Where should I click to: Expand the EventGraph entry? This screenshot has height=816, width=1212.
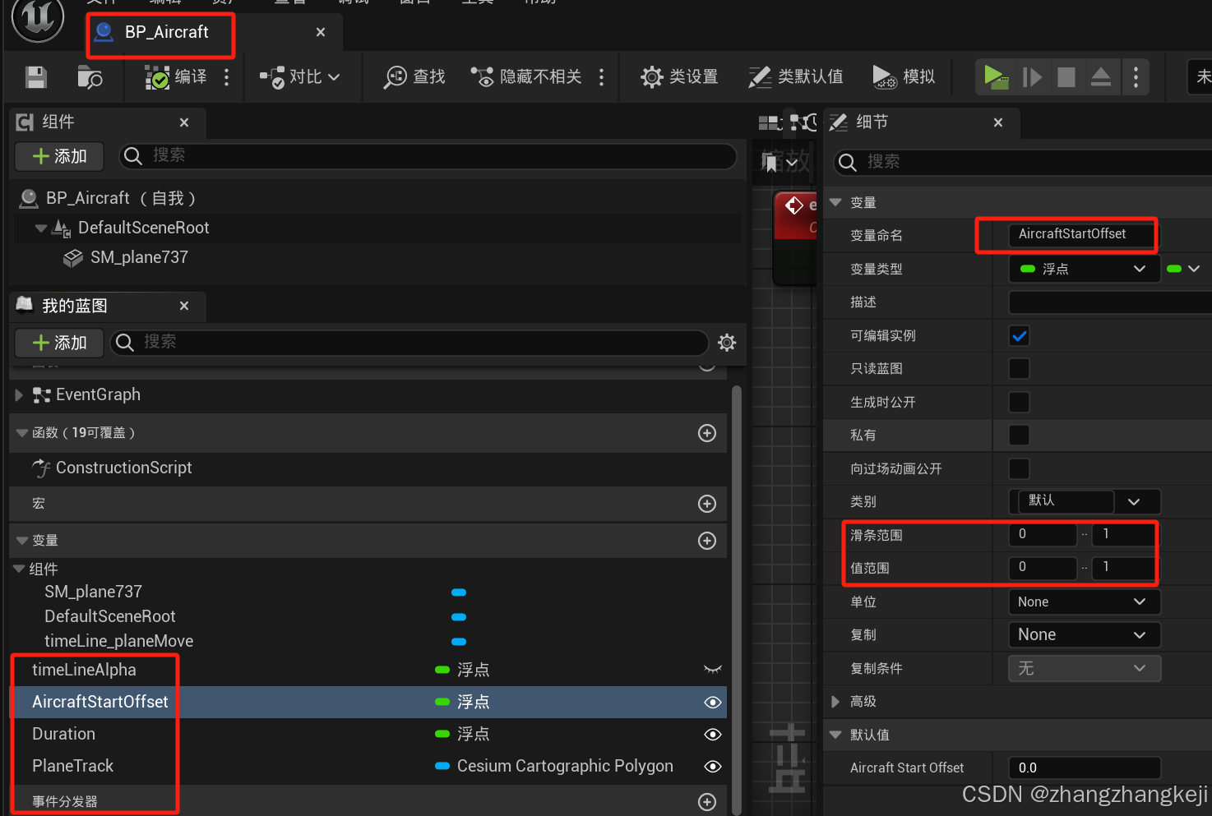click(x=19, y=395)
